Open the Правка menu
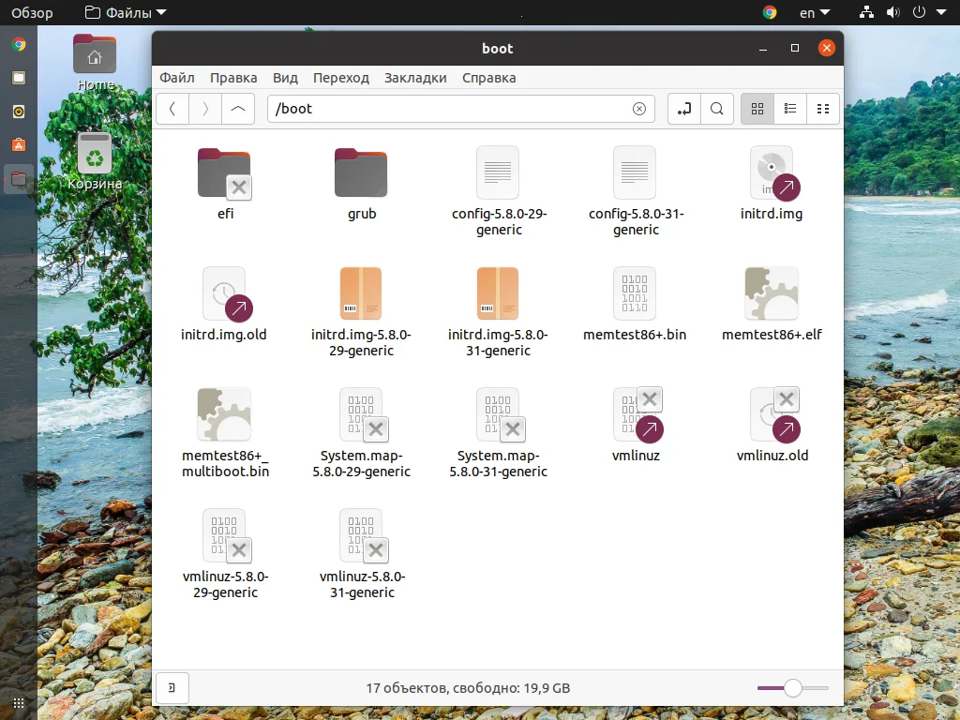960x720 pixels. tap(233, 78)
